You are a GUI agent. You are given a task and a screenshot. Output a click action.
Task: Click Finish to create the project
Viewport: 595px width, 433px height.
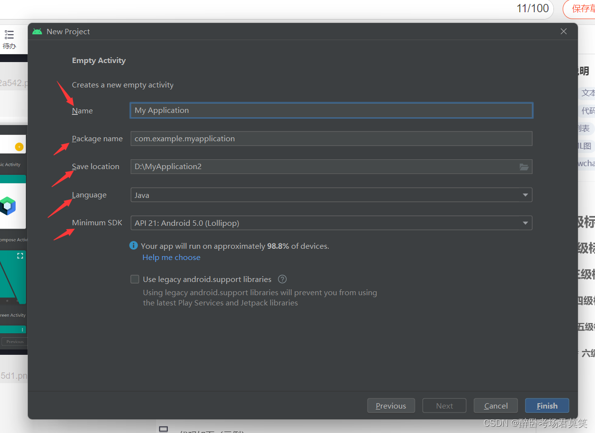(x=547, y=406)
